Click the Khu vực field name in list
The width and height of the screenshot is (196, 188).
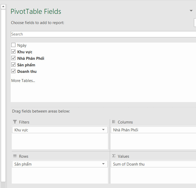[x=25, y=52]
